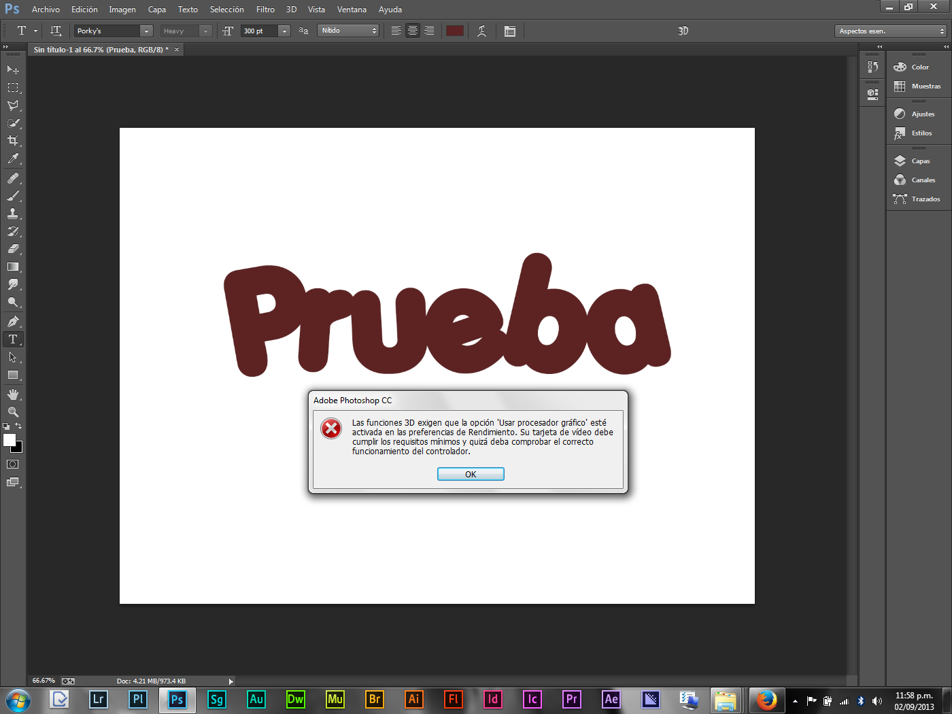Click the zoom percentage field 66.67%

(x=44, y=681)
